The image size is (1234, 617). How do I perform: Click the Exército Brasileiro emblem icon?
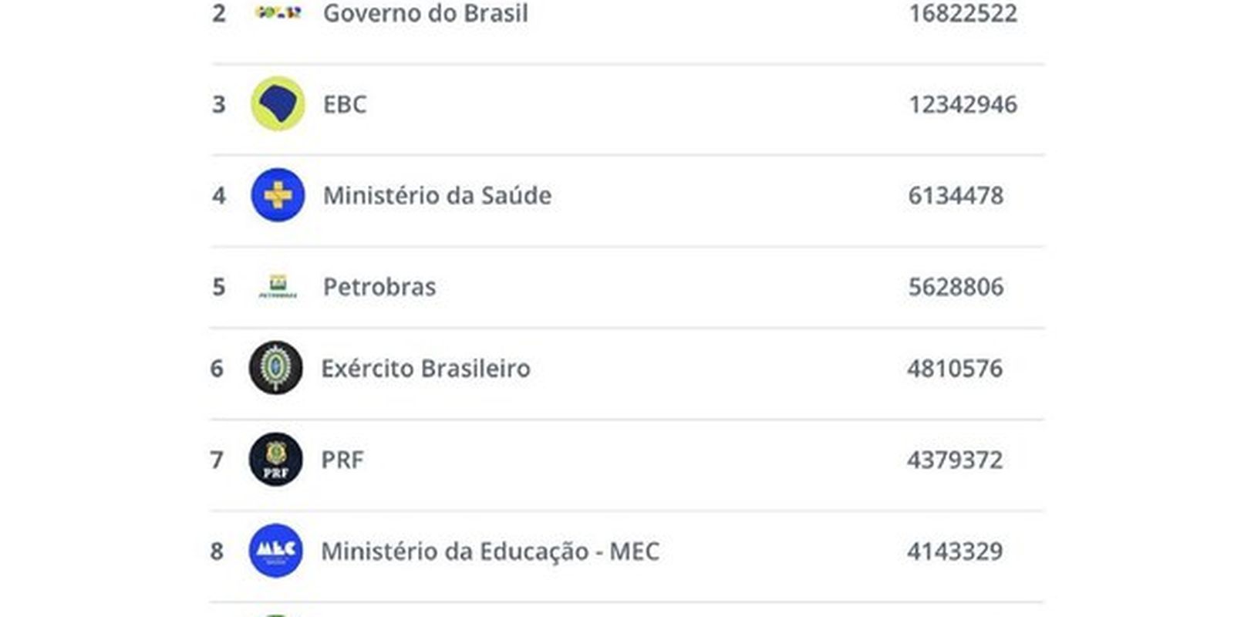coord(275,368)
